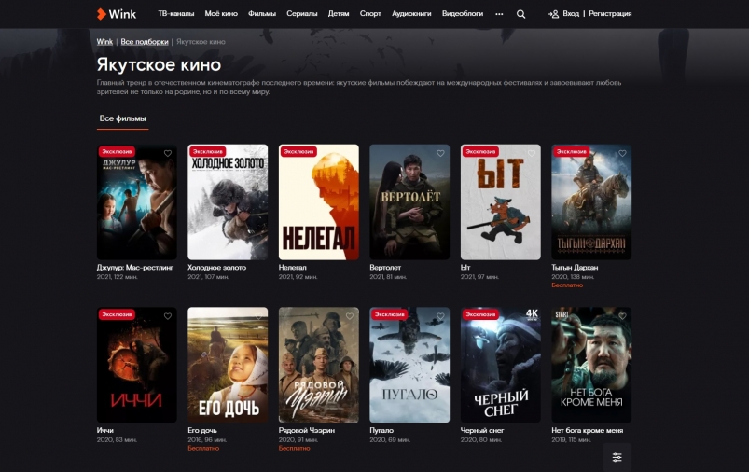Open the three-dot more menu

[499, 14]
